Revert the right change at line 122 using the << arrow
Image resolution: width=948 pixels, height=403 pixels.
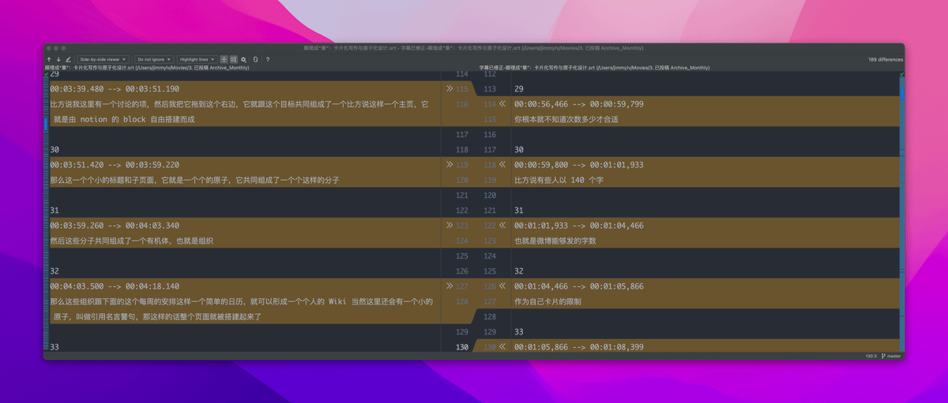[502, 226]
